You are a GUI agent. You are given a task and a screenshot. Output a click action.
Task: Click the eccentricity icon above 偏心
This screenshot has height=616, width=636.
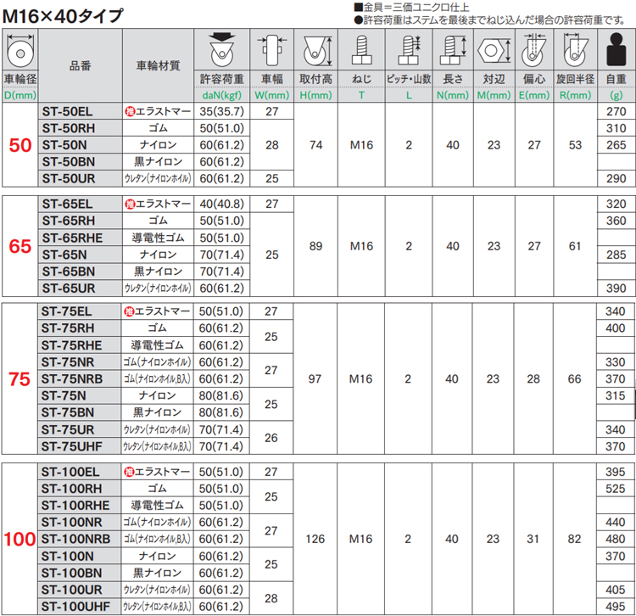pyautogui.click(x=533, y=51)
